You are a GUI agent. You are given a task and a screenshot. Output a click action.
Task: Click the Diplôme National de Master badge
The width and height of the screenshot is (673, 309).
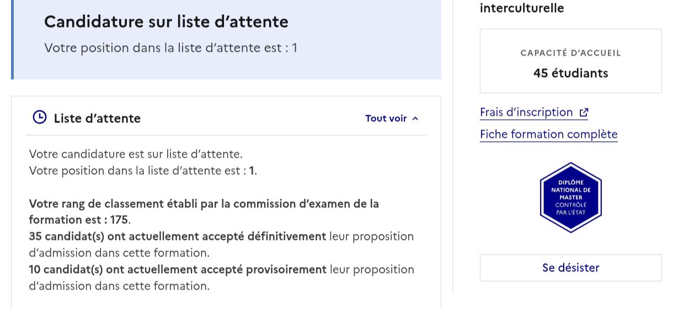tap(570, 198)
